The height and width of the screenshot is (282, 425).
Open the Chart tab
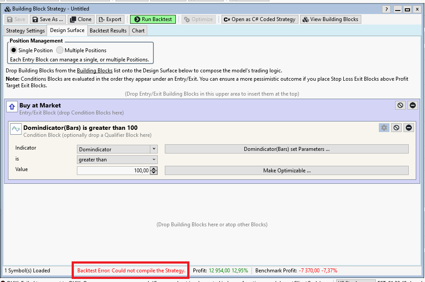tap(138, 30)
